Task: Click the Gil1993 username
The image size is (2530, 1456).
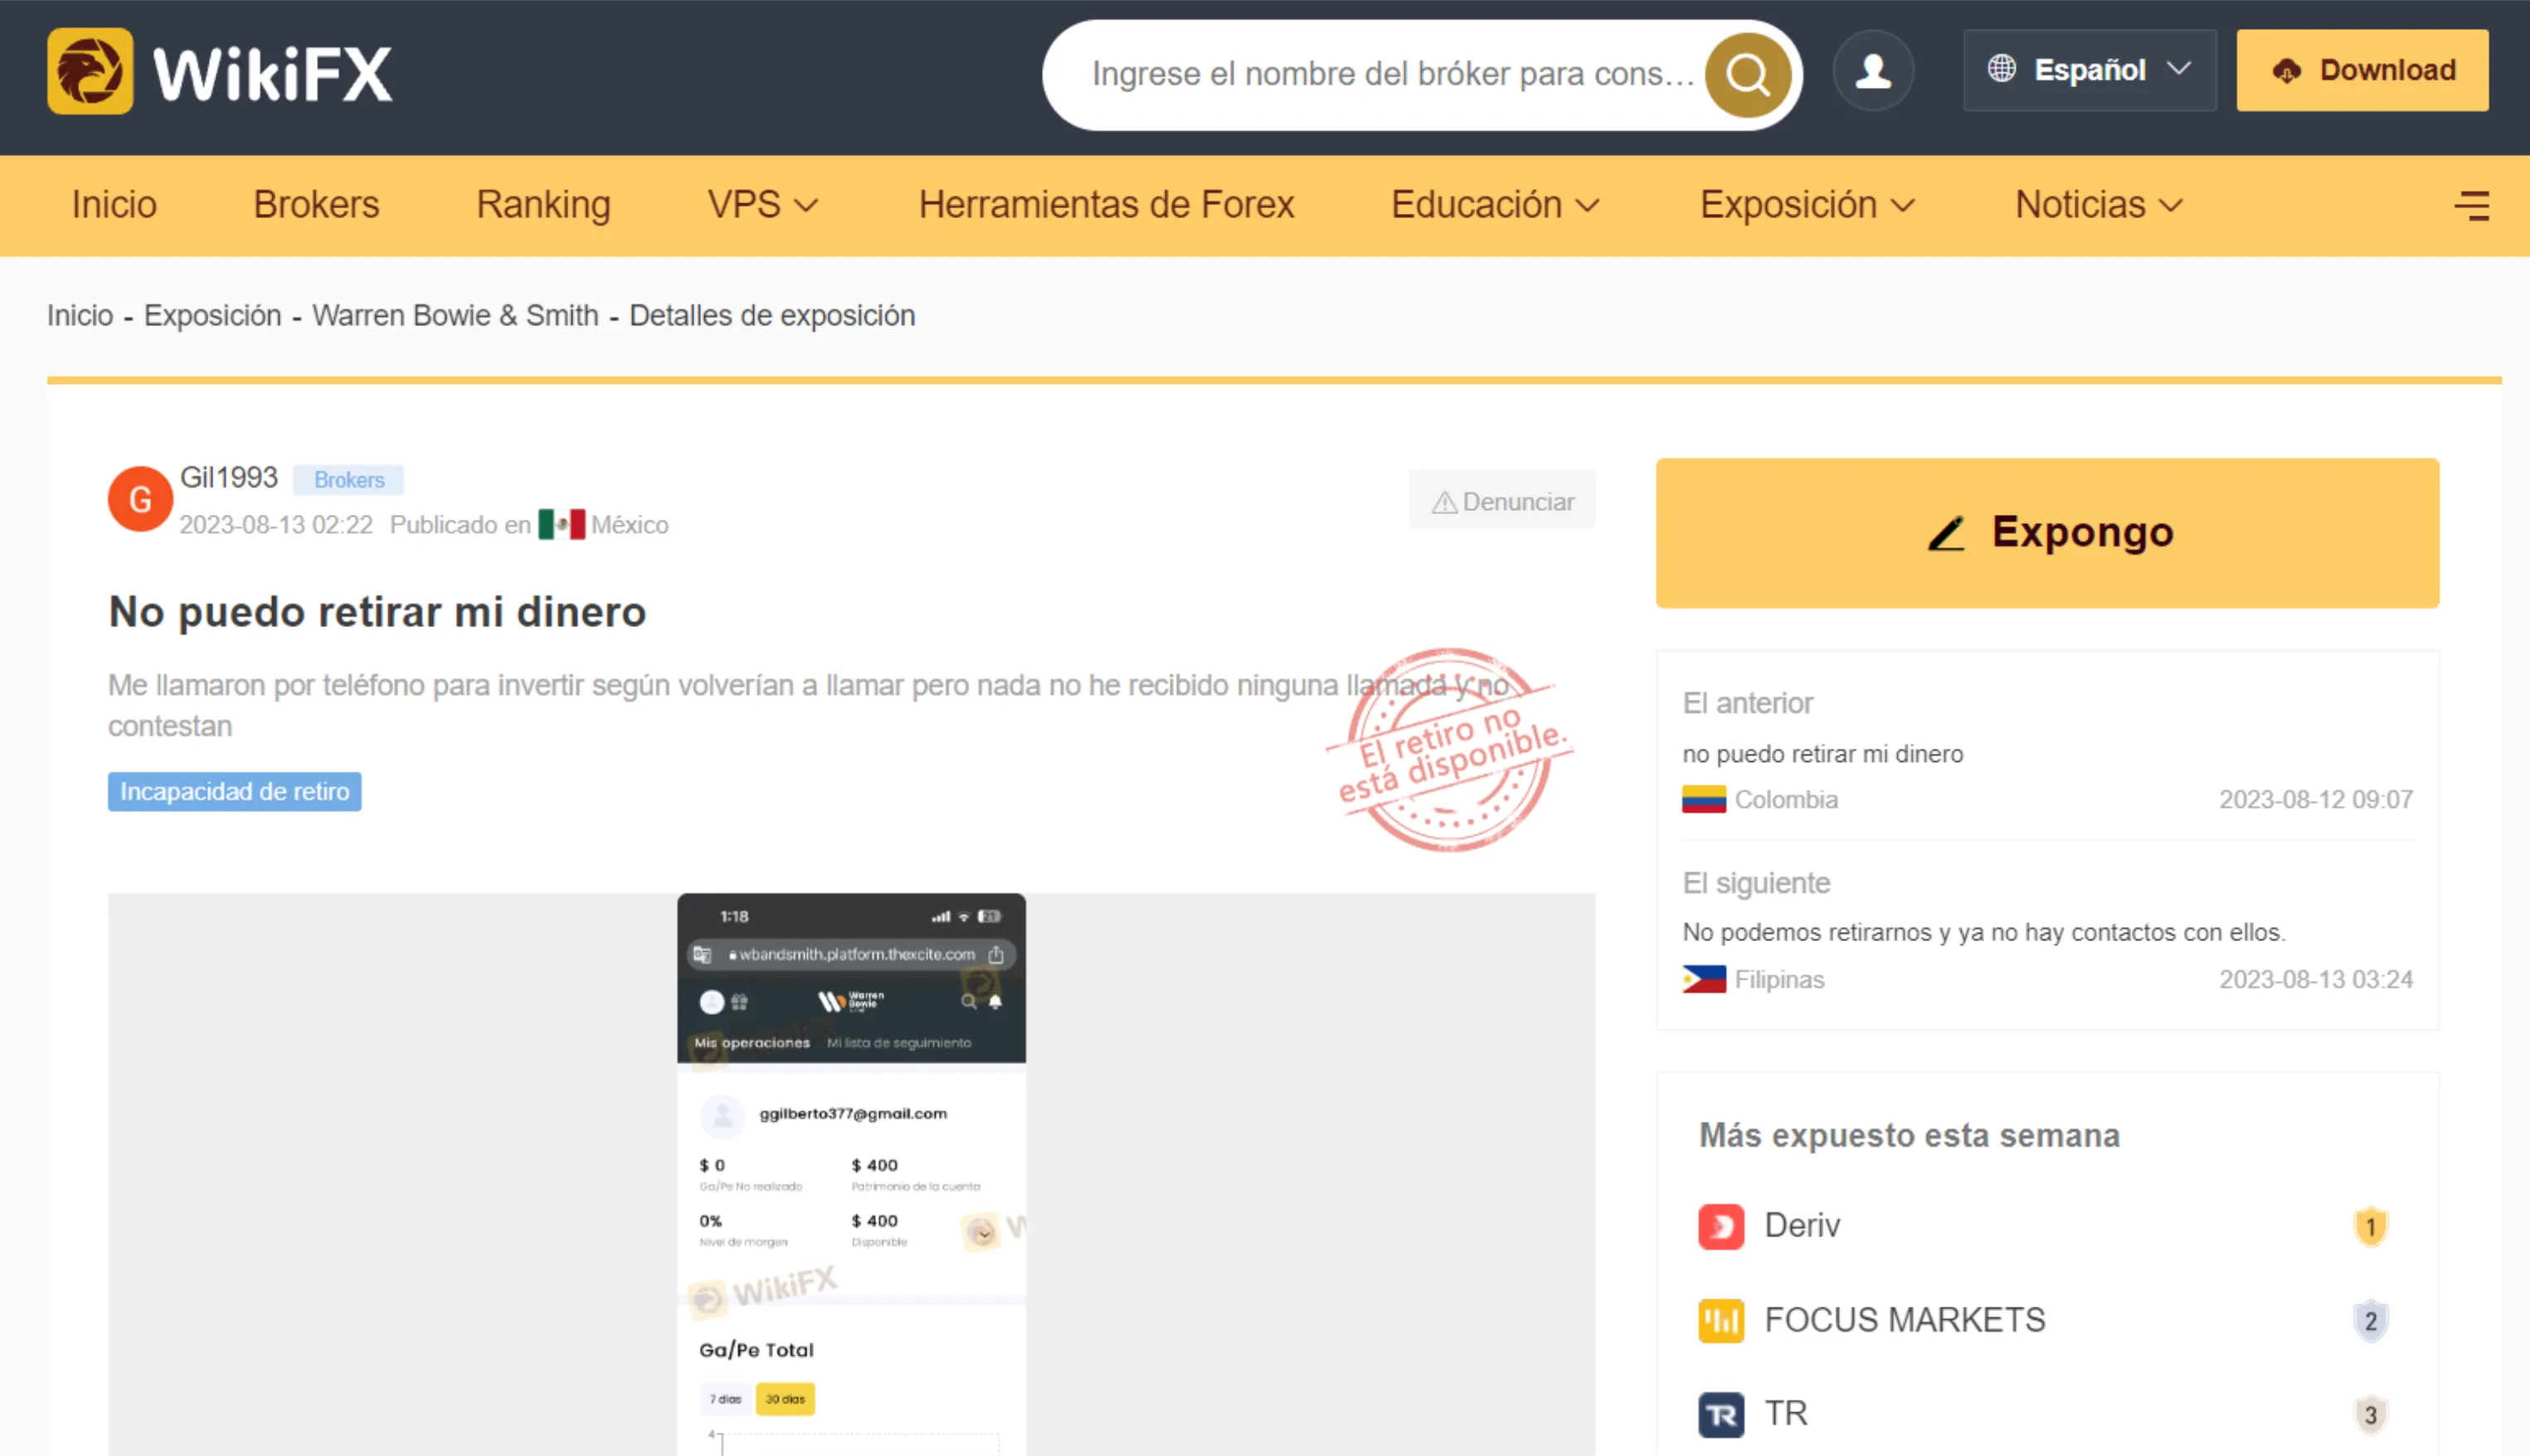Action: tap(228, 477)
